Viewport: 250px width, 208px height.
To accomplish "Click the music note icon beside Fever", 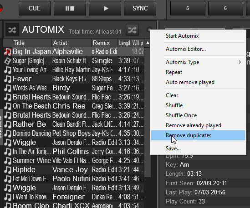I will coord(7,79).
